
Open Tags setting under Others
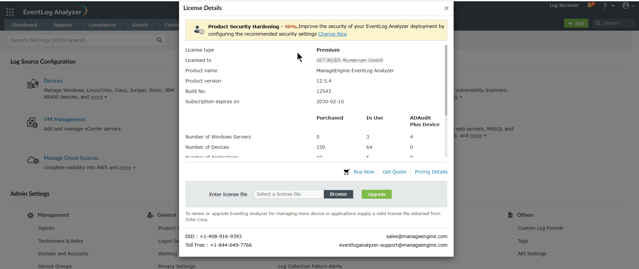pos(523,241)
